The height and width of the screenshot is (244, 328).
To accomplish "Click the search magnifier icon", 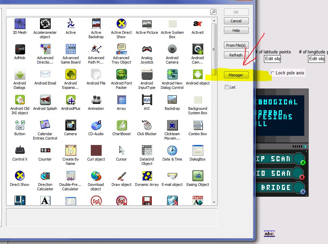I will click(x=213, y=12).
